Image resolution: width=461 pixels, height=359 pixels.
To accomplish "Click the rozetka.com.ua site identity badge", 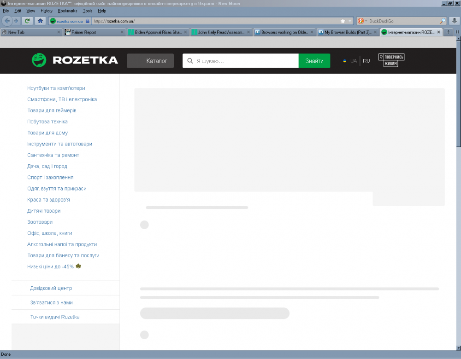I will pos(70,21).
